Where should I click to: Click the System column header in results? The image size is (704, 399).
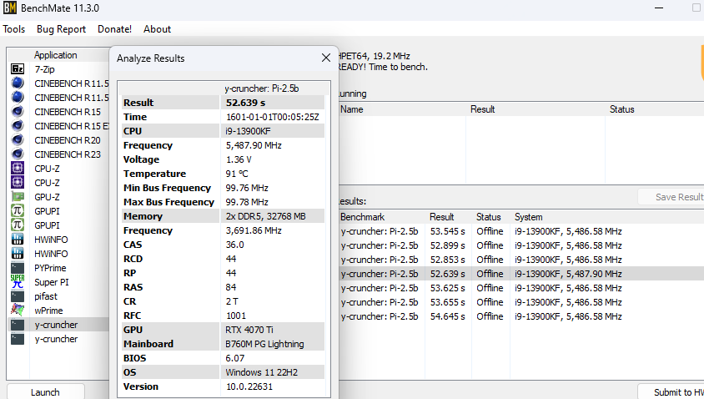(x=529, y=217)
